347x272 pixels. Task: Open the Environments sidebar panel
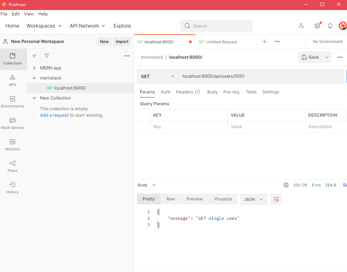point(13,102)
